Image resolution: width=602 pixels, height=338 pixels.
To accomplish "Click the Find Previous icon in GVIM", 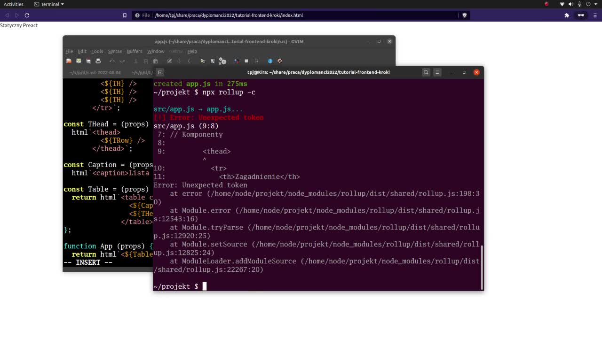I will [189, 61].
